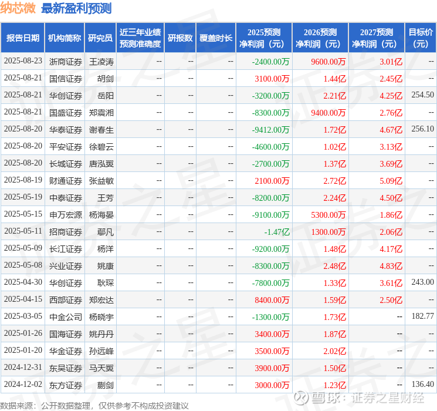Click analyst name 杨洋
This screenshot has height=411, width=437.
(106, 249)
